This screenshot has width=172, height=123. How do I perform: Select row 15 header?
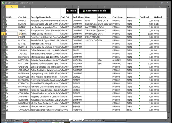coord(3,63)
